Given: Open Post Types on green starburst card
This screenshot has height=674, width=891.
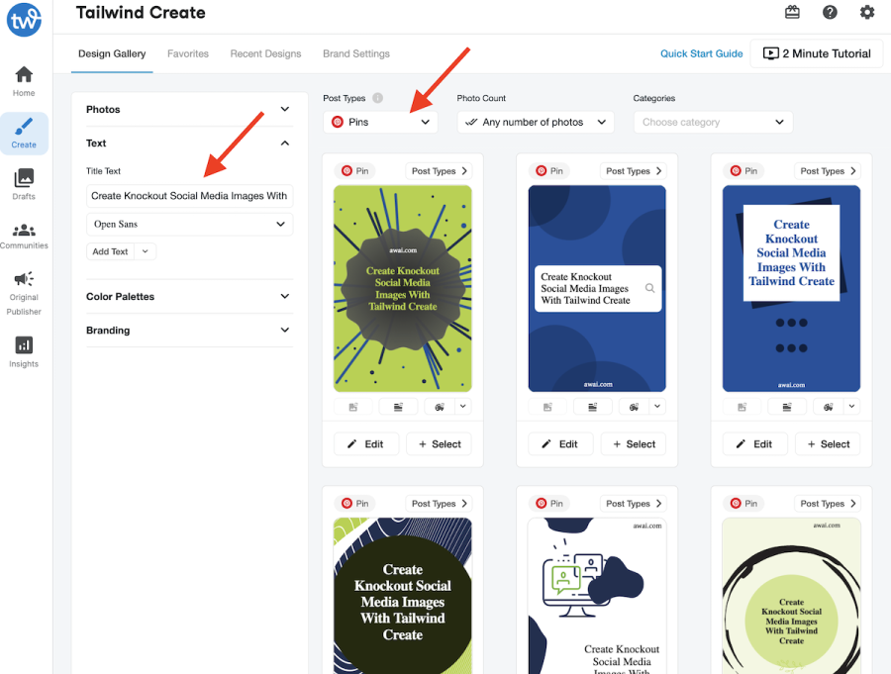Looking at the screenshot, I should click(439, 170).
